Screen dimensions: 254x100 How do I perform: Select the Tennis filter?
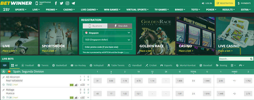click(x=43, y=65)
